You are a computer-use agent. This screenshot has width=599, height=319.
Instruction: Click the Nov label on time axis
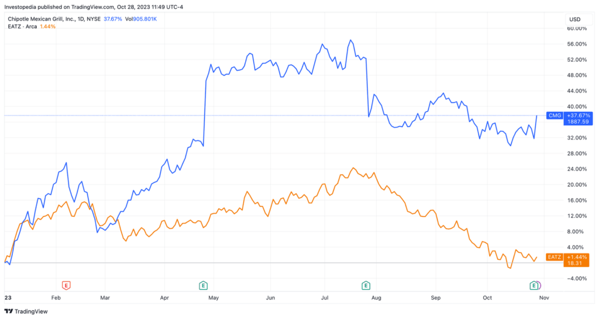click(544, 297)
